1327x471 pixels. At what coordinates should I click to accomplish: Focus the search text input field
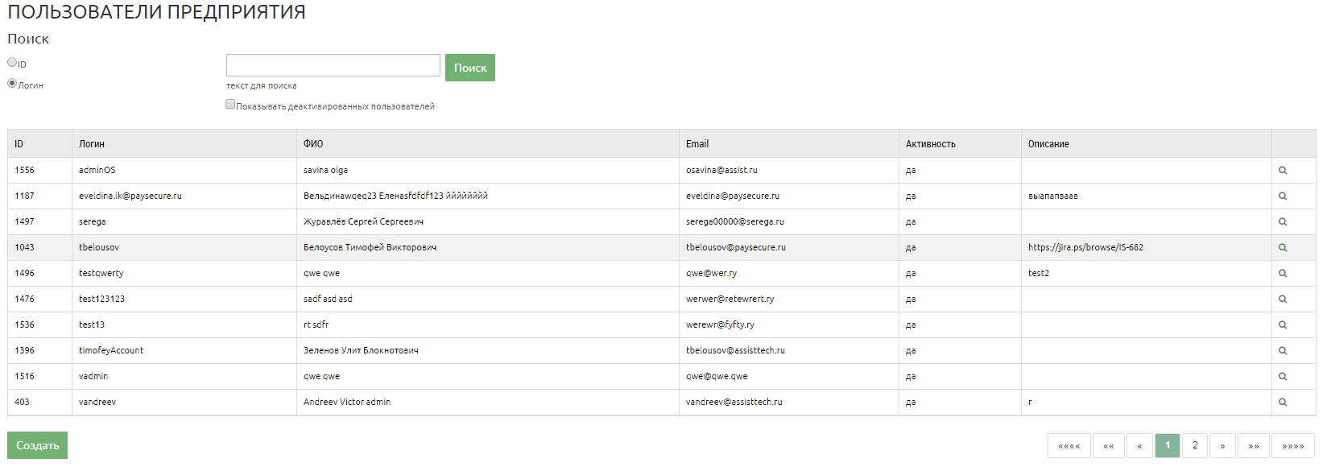coord(333,65)
